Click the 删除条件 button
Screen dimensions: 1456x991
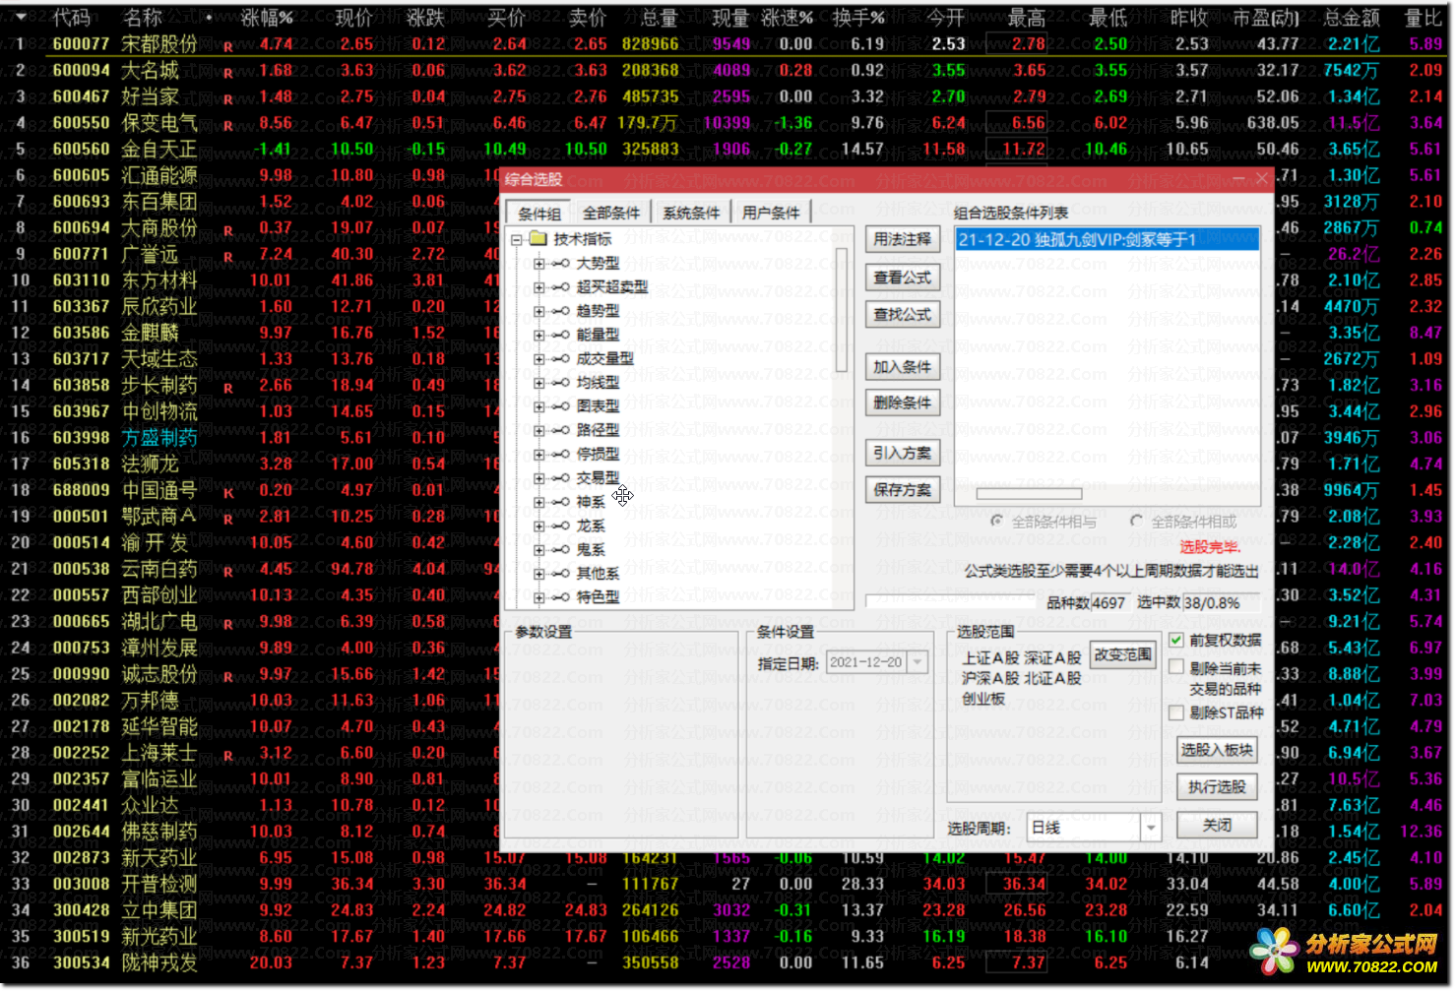coord(902,403)
